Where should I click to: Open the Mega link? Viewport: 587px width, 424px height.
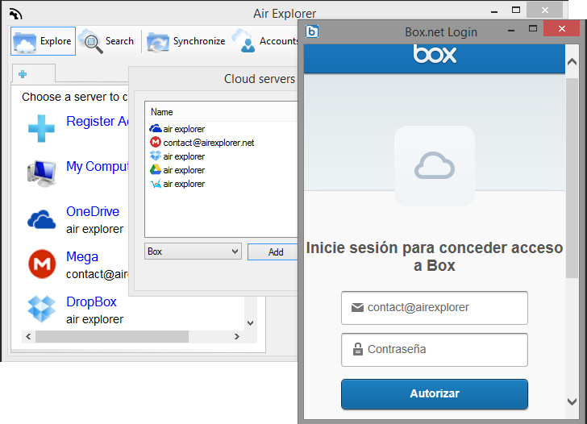82,256
